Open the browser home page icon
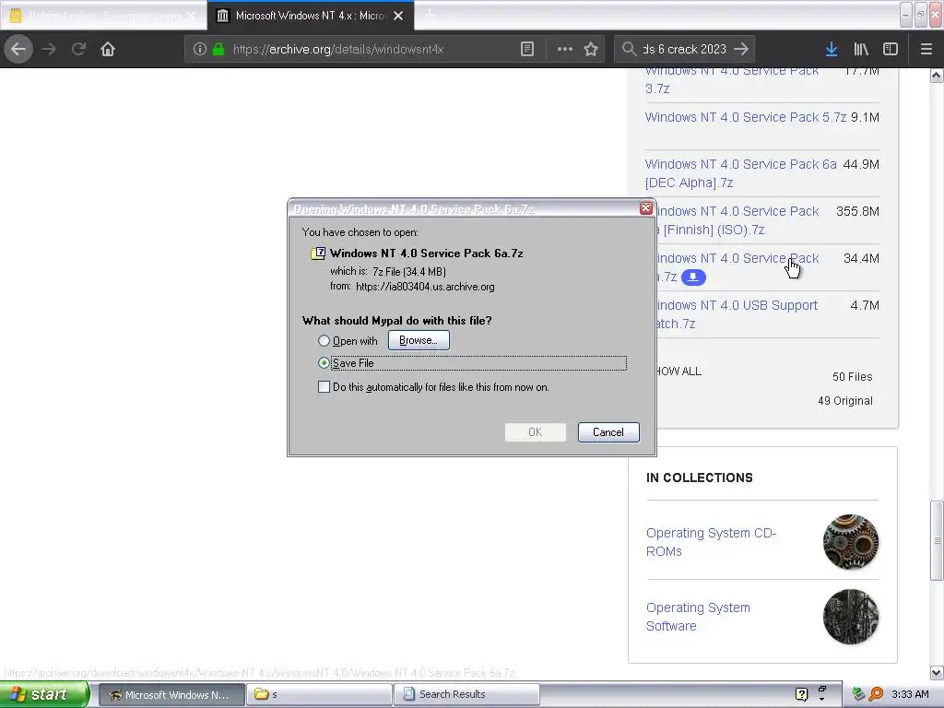Image resolution: width=944 pixels, height=708 pixels. [x=108, y=49]
